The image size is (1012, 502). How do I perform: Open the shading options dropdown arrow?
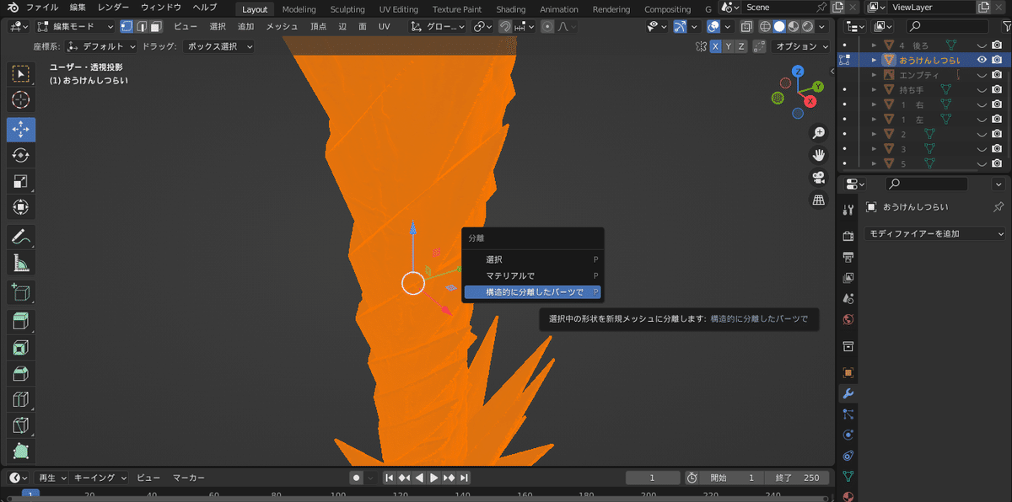coord(822,27)
